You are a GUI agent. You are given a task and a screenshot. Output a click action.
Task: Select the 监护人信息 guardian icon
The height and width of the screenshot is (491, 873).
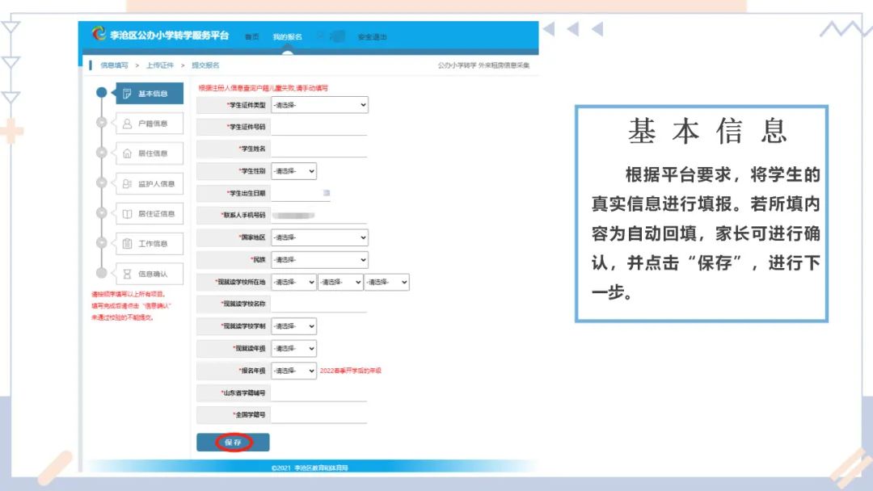(x=126, y=183)
